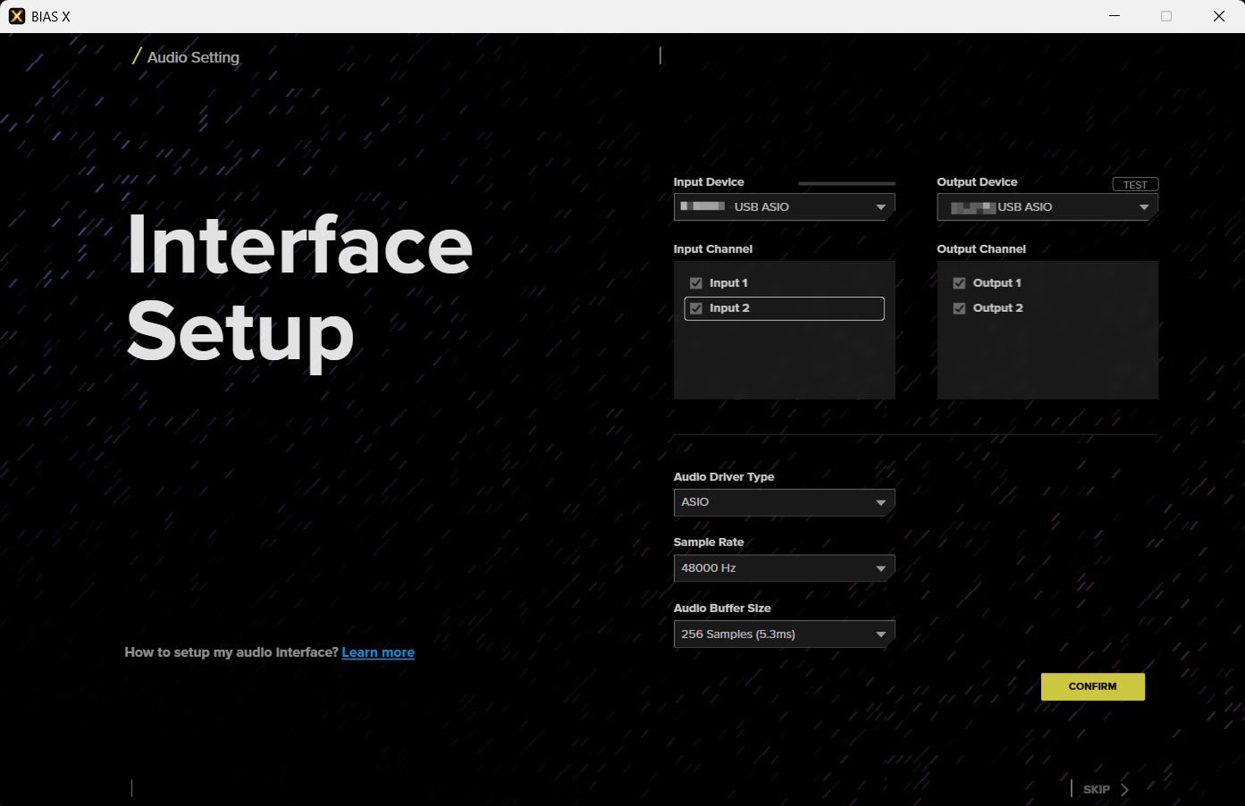
Task: Uncheck the Input 1 checkbox
Action: click(696, 283)
